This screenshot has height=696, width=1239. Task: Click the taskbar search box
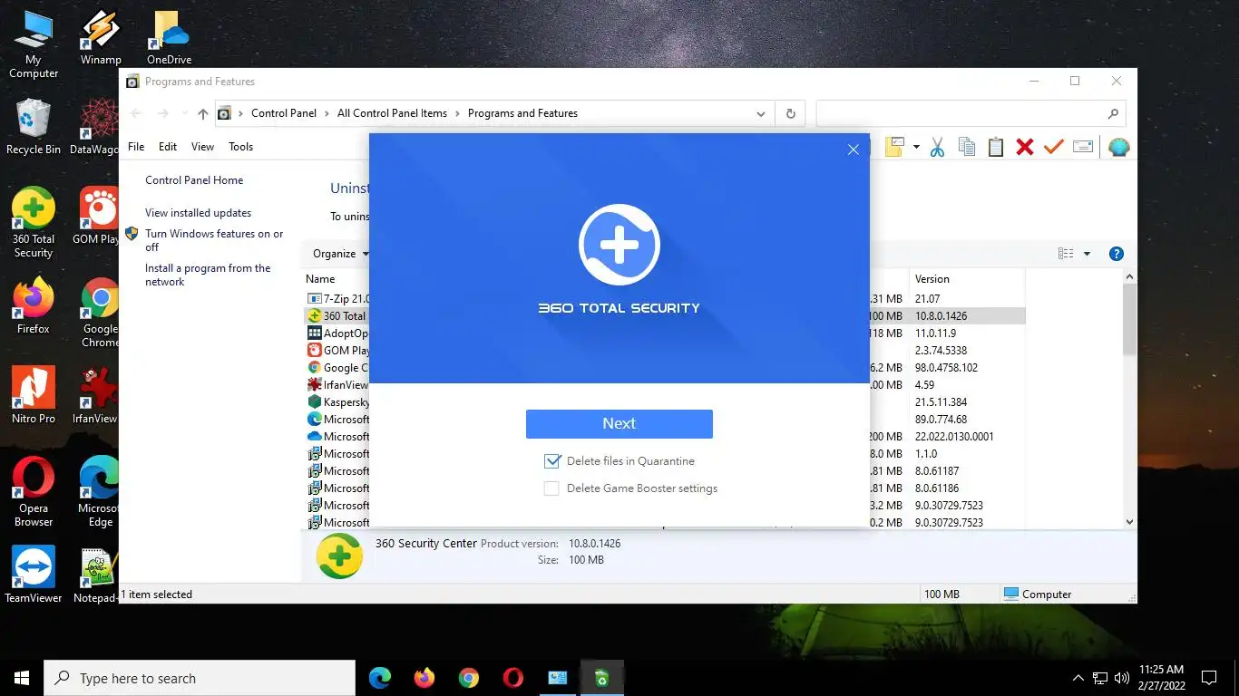pos(200,678)
